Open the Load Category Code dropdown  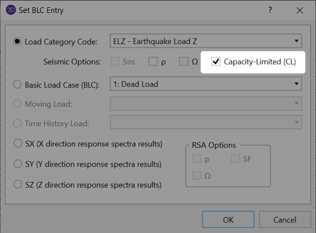206,40
